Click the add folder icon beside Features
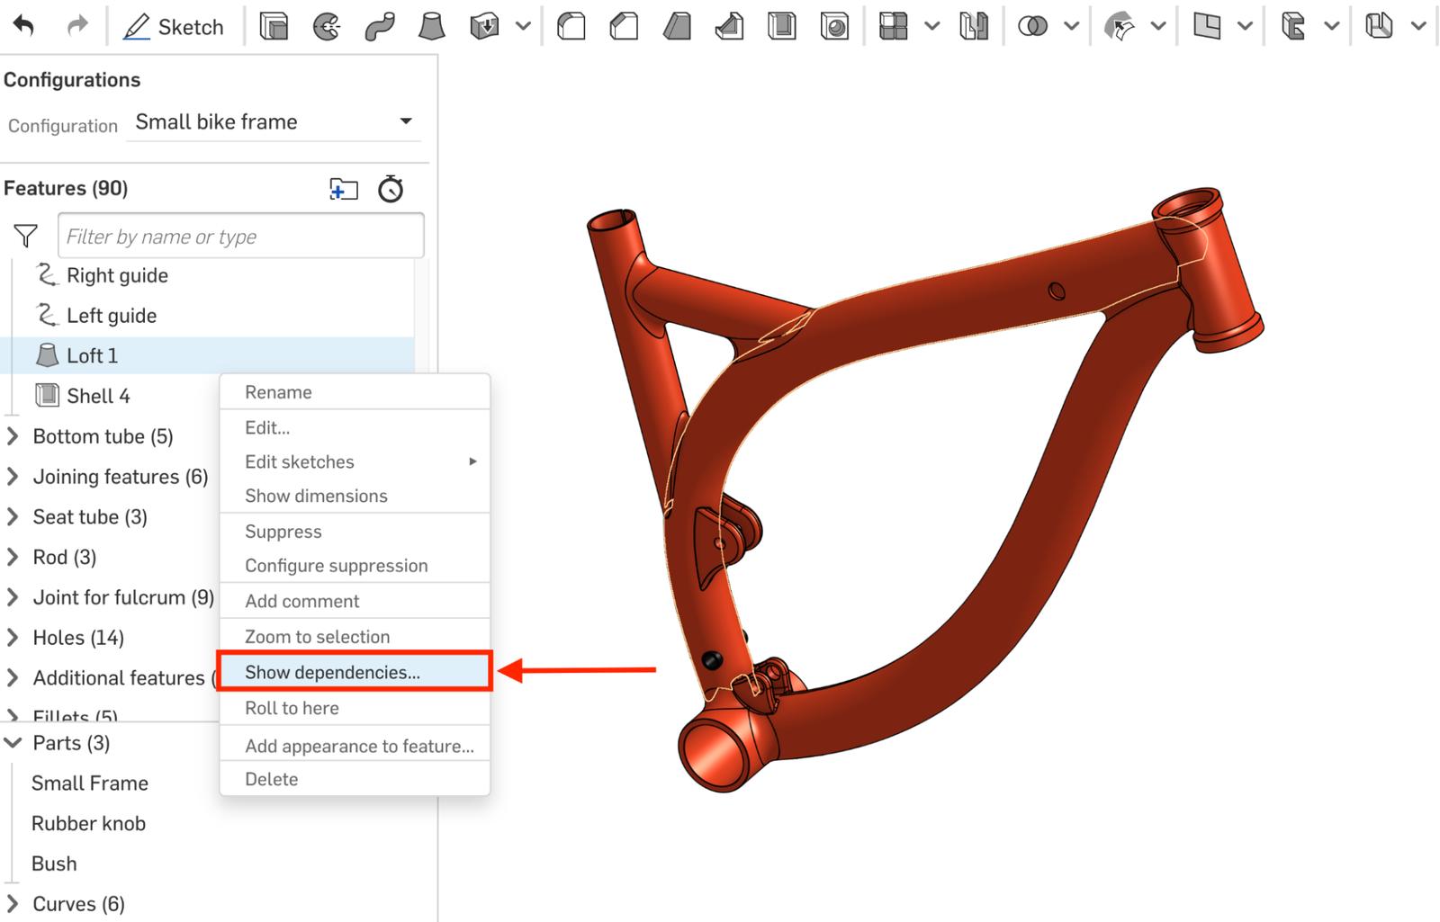 pyautogui.click(x=343, y=189)
